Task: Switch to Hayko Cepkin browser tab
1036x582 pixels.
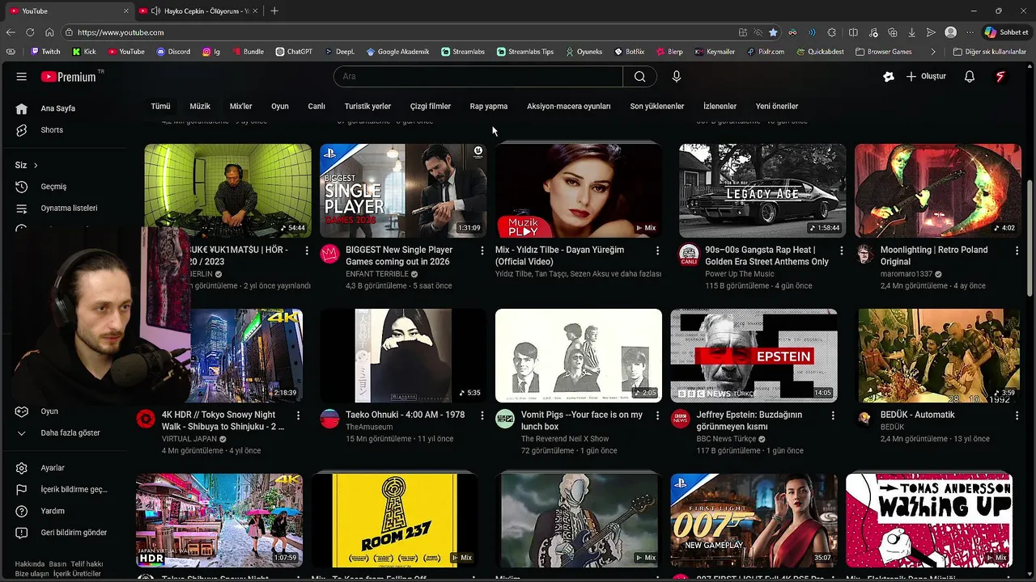Action: pos(199,11)
